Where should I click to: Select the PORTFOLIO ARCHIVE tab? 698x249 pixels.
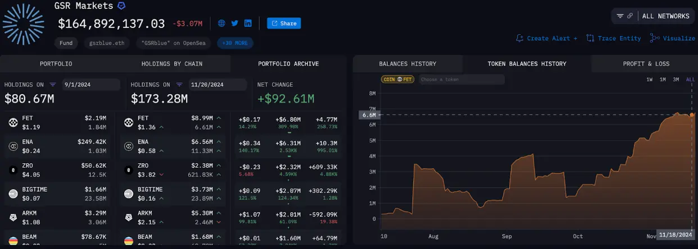tap(288, 64)
